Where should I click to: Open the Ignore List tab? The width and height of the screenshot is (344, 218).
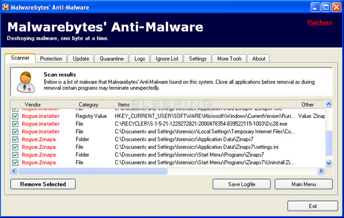[167, 59]
